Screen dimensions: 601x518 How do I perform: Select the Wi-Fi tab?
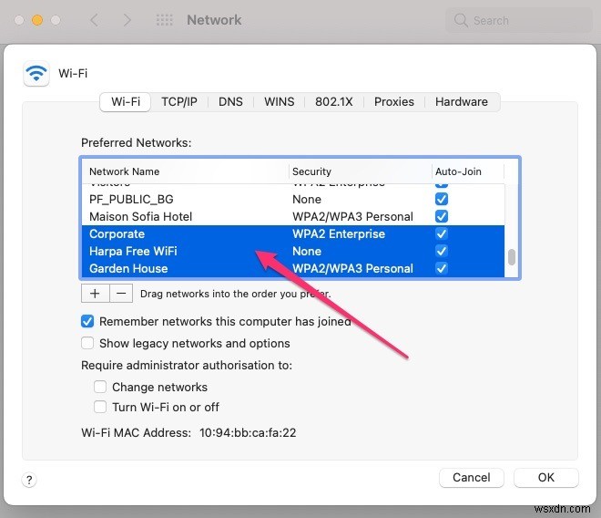pyautogui.click(x=126, y=102)
